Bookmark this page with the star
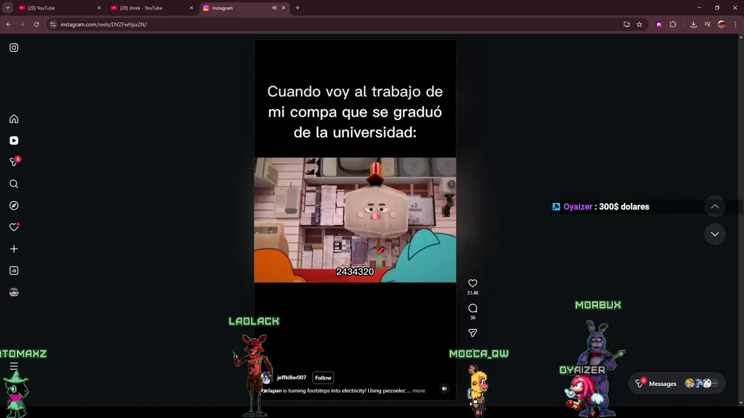Screen dimensions: 744x418 639,24
